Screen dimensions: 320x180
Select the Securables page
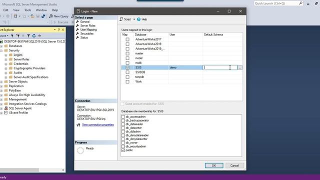click(x=86, y=33)
